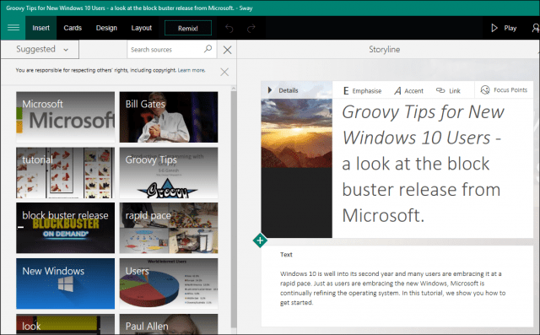The image size is (540, 335).
Task: Open the Design tab
Action: pyautogui.click(x=106, y=28)
